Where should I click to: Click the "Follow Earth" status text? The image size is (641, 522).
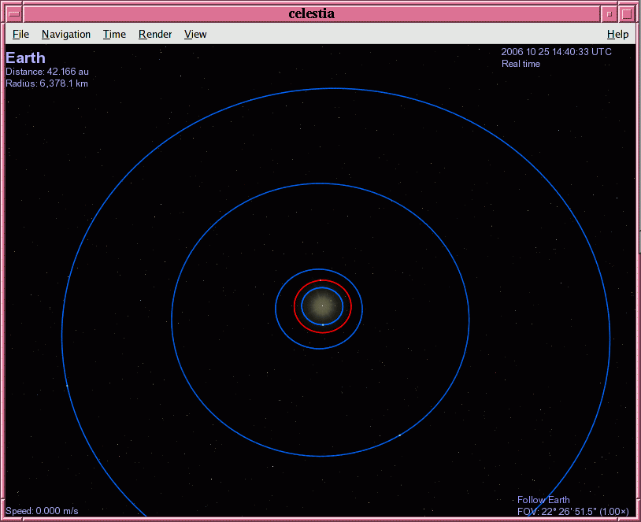[x=543, y=500]
